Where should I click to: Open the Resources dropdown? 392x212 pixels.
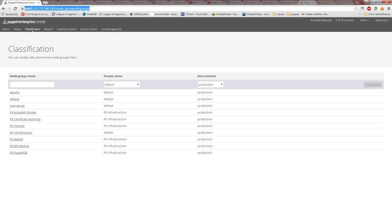(382, 20)
